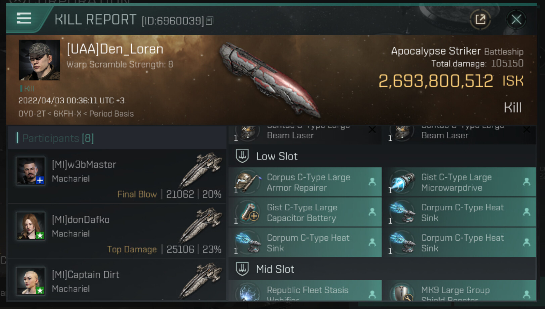Select the Gist C-Type Large Capacitor Battery icon

[248, 212]
